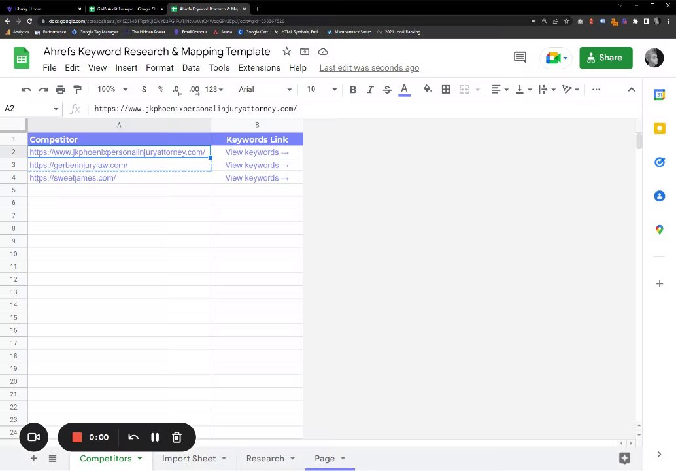Open gerberinjurylaw.com link cell
This screenshot has height=471, width=676.
pos(120,166)
